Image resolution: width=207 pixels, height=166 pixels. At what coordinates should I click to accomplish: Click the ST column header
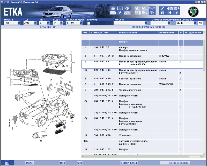click(x=181, y=33)
